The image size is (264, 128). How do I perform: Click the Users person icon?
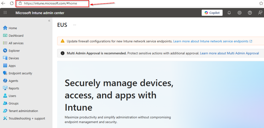(x=5, y=96)
